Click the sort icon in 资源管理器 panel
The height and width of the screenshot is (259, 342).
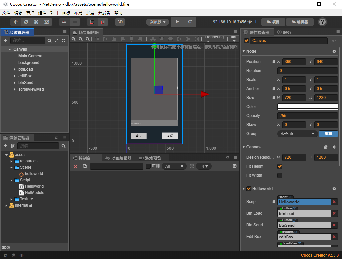13,146
